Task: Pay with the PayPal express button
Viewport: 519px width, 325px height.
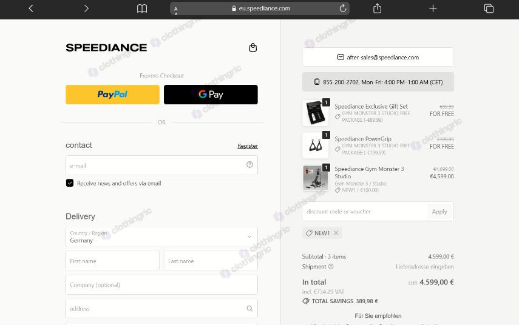Action: click(112, 95)
